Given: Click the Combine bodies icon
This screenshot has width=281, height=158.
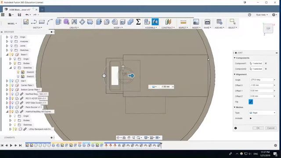Looking at the screenshot, I should 130,22.
